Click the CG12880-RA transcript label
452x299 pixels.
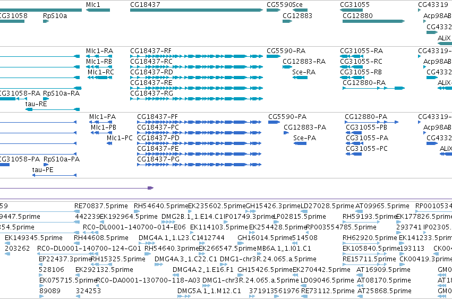[364, 83]
